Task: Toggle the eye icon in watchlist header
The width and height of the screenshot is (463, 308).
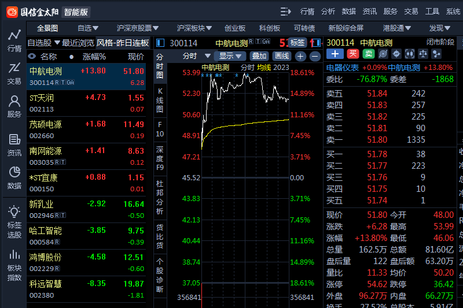Action: point(32,56)
